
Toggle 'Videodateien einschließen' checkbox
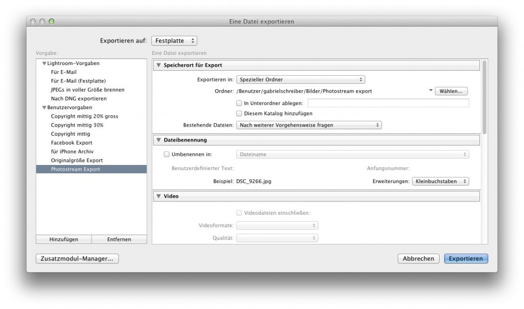[x=239, y=213]
